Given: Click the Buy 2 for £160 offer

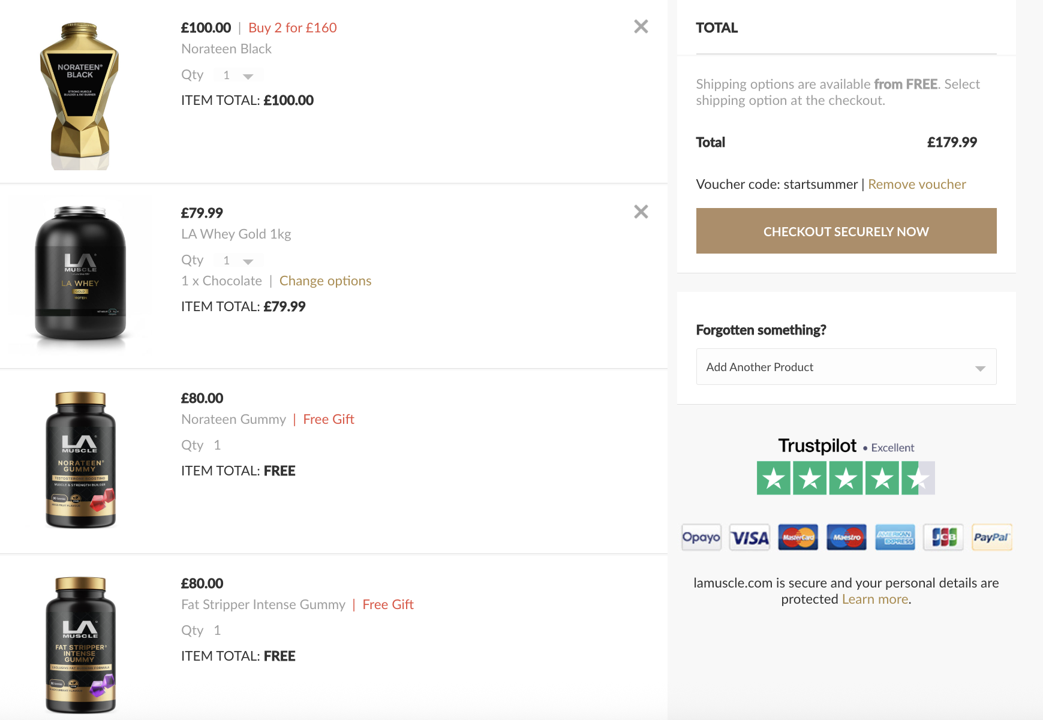Looking at the screenshot, I should coord(292,28).
